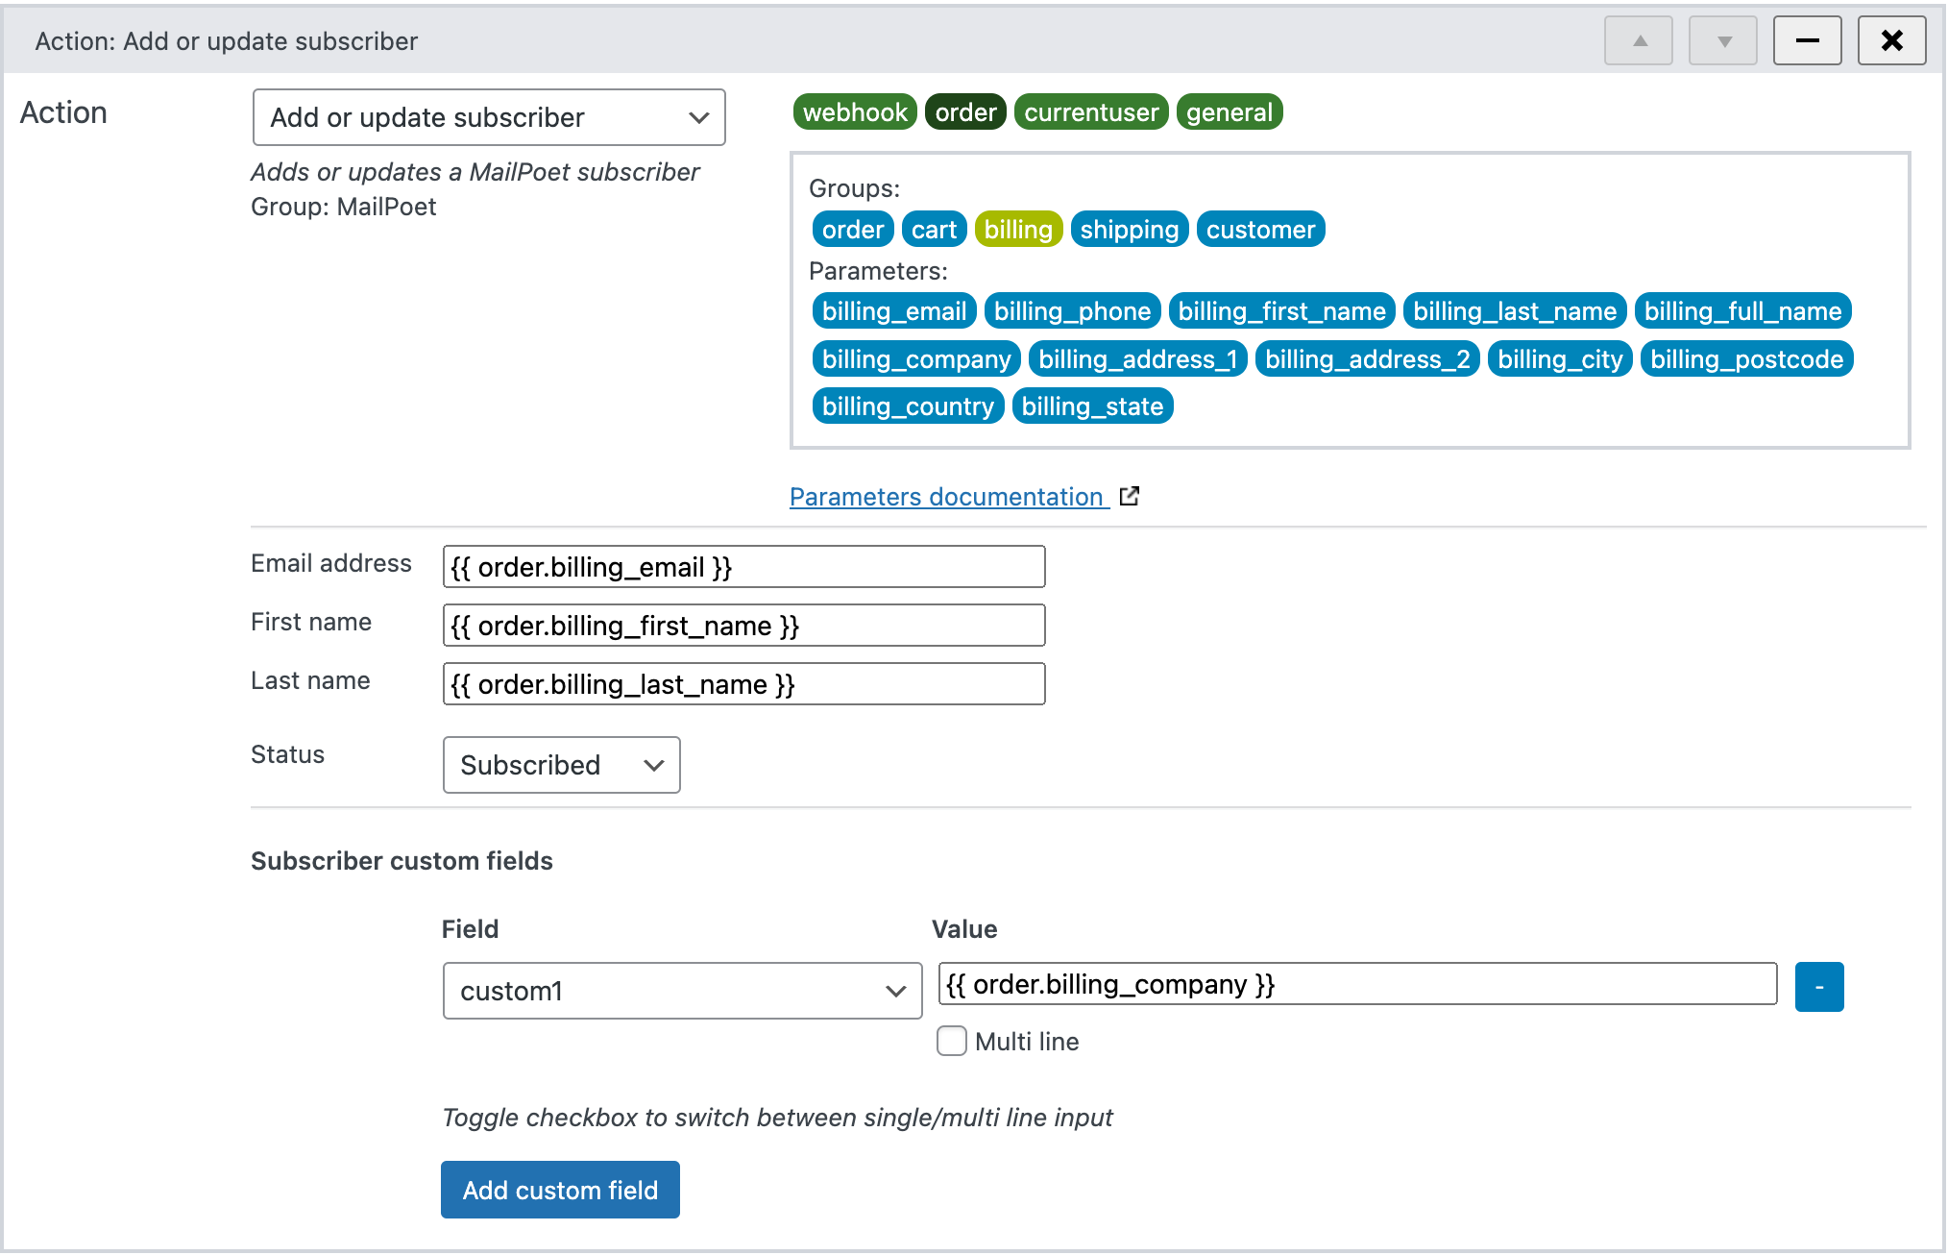
Task: Open documentation via the external link icon
Action: (x=1130, y=496)
